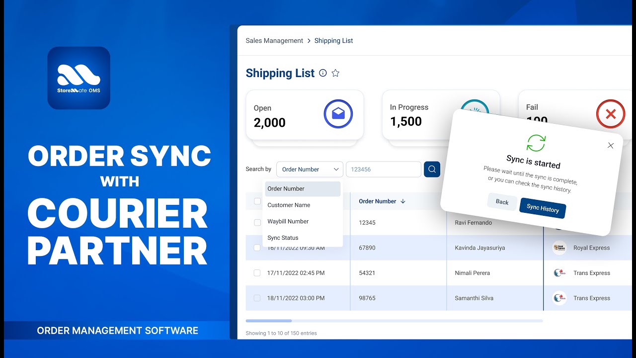
Task: Click the horizontal table scrollbar thumb
Action: pyautogui.click(x=269, y=321)
